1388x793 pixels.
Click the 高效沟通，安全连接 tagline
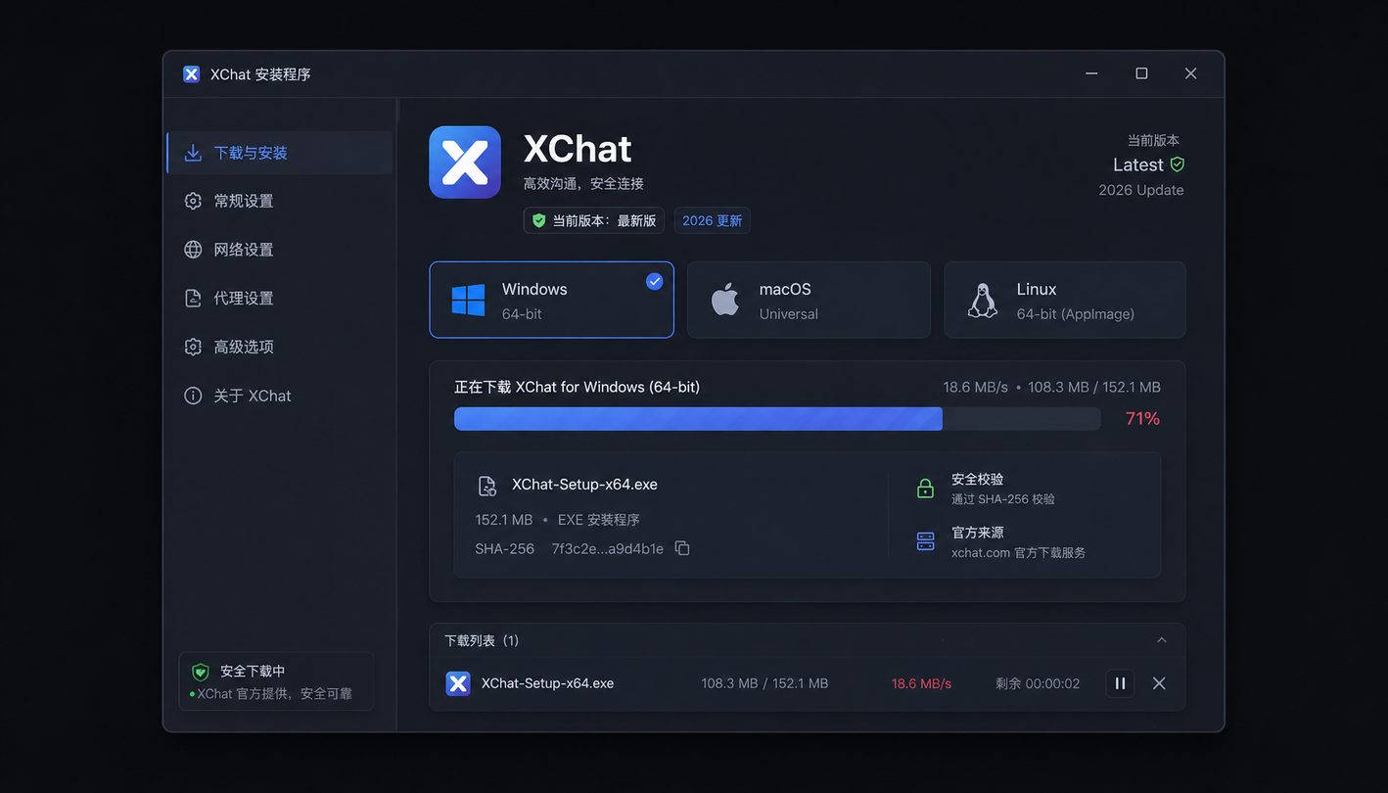tap(583, 183)
